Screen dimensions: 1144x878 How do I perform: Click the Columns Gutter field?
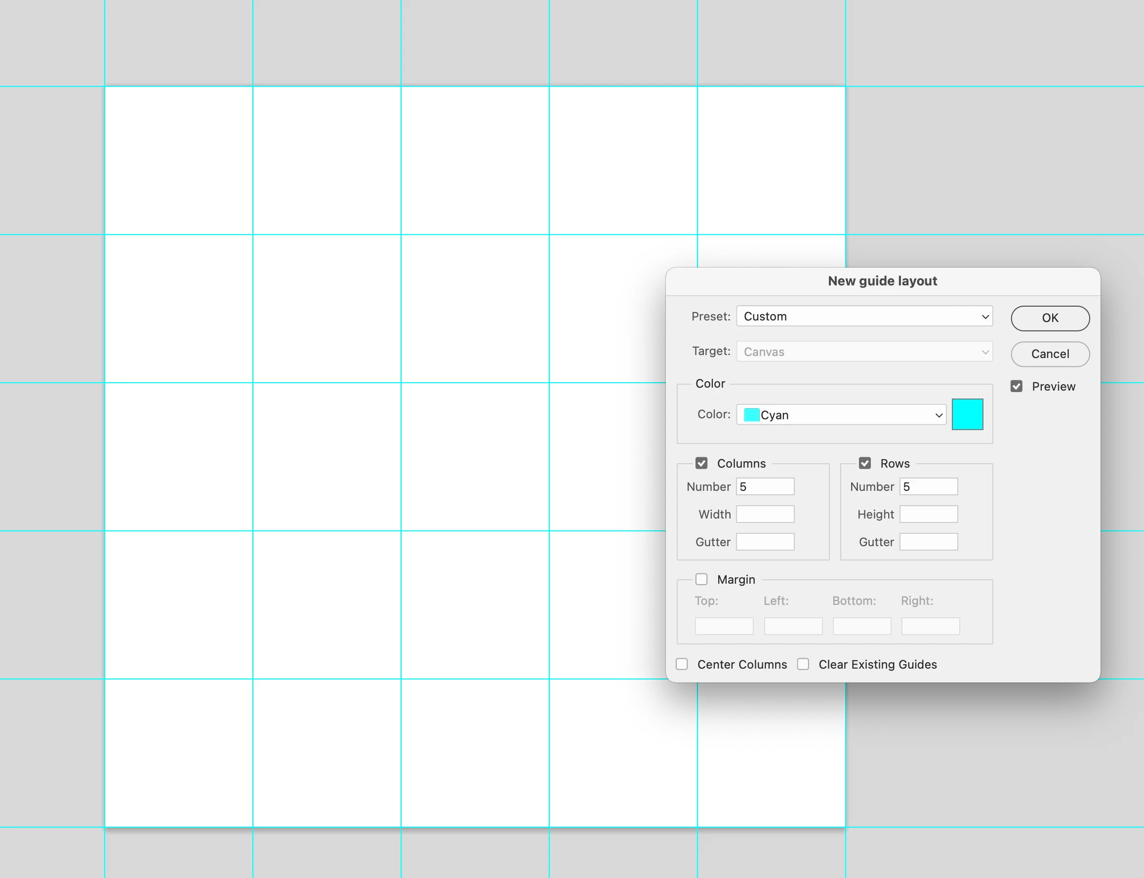(x=765, y=542)
